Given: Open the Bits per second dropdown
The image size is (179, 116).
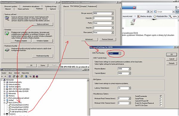Looking at the screenshot, I should pos(112,13).
